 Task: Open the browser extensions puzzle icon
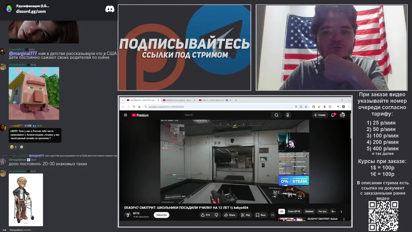(x=330, y=107)
